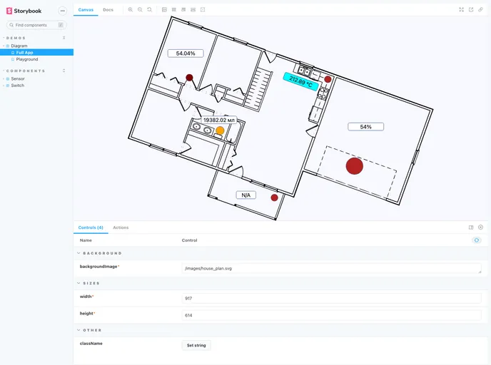491x365 pixels.
Task: Click the className property name
Action: point(91,344)
